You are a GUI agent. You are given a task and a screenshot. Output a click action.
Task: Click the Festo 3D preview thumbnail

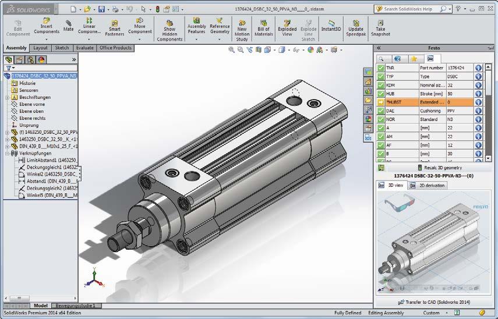tap(434, 242)
